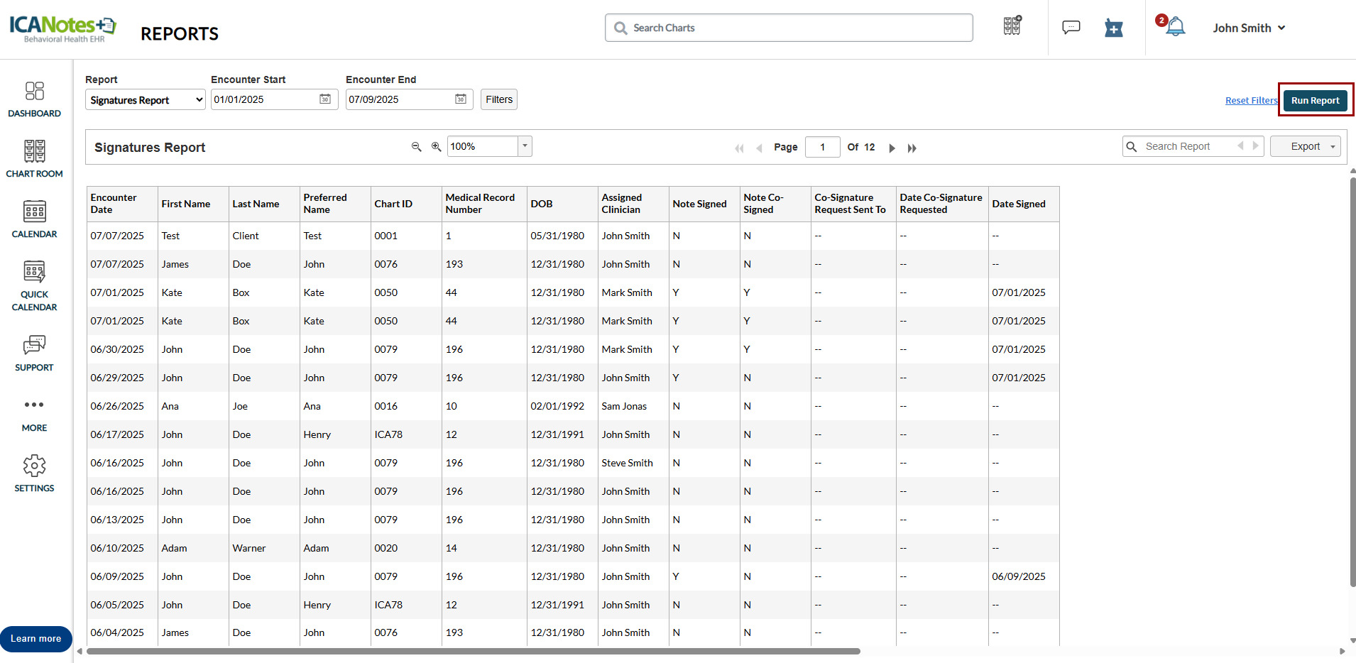Image resolution: width=1356 pixels, height=663 pixels.
Task: Open the 100% zoom level dropdown
Action: 525,146
